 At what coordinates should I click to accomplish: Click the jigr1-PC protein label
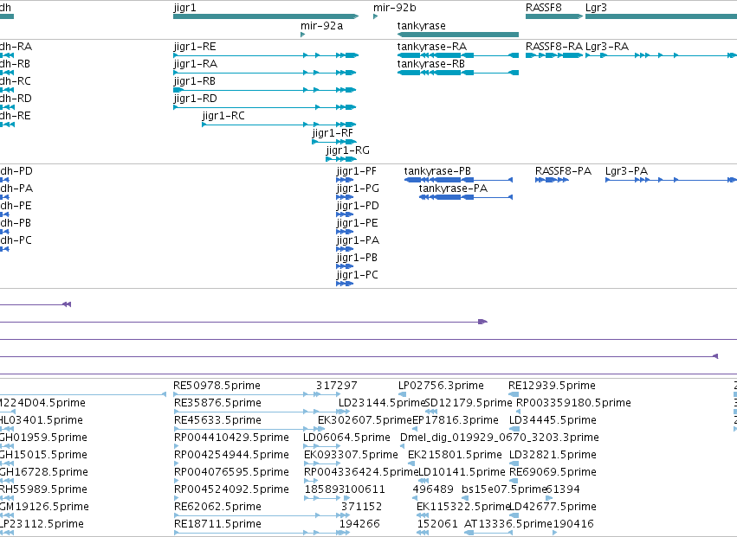click(357, 276)
